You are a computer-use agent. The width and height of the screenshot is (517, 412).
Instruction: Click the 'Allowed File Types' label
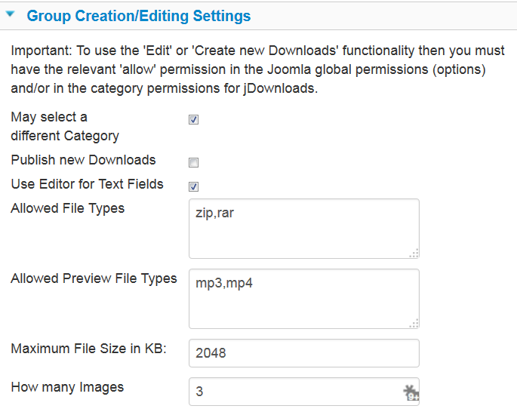[x=68, y=208]
